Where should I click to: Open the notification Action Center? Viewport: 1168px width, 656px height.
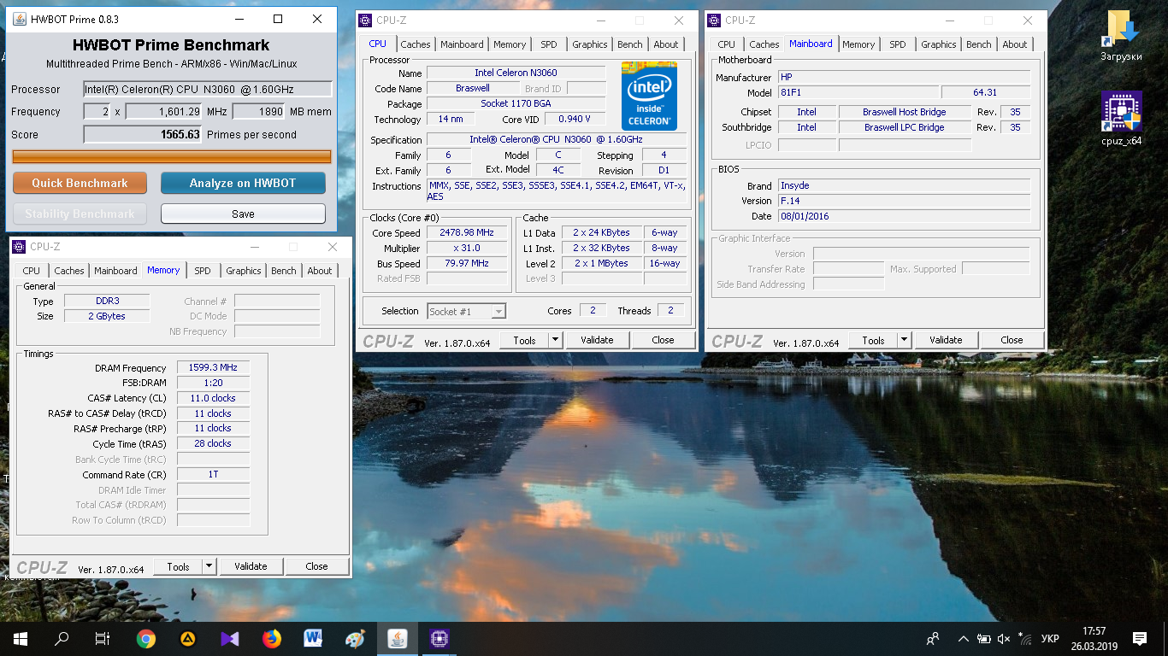pos(1140,638)
